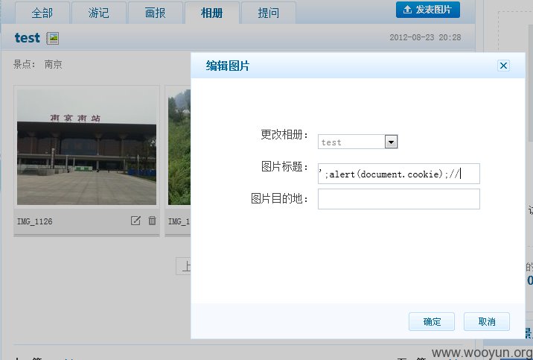Open the 提问 tab

click(269, 13)
